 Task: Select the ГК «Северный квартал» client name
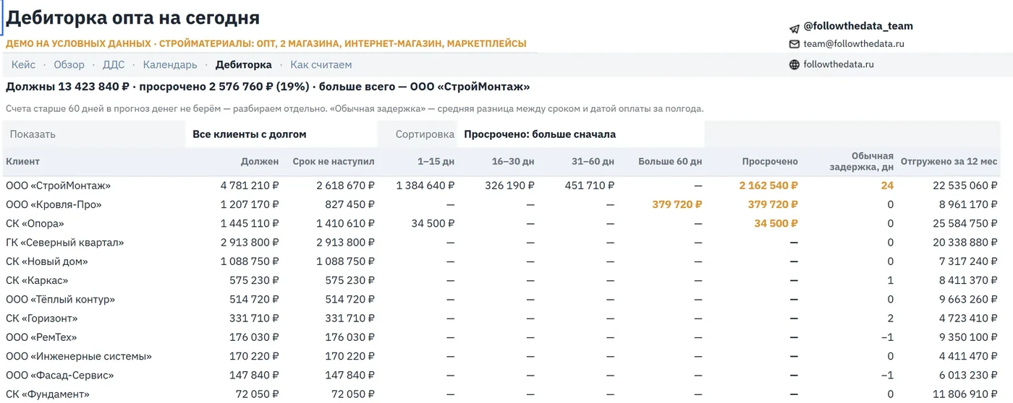(65, 243)
